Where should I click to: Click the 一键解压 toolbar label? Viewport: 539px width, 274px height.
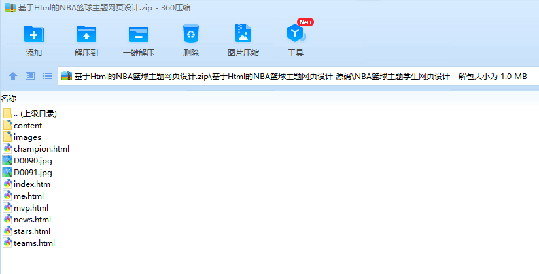(139, 52)
